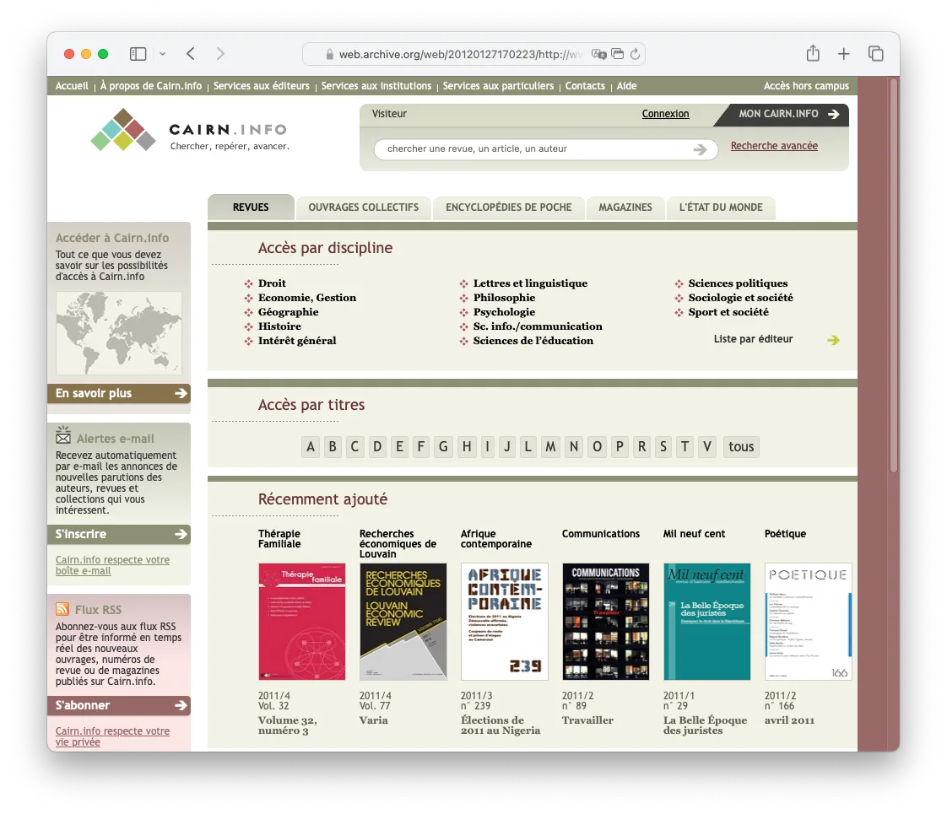Filter titles by the letter M
The image size is (947, 814).
[x=550, y=447]
